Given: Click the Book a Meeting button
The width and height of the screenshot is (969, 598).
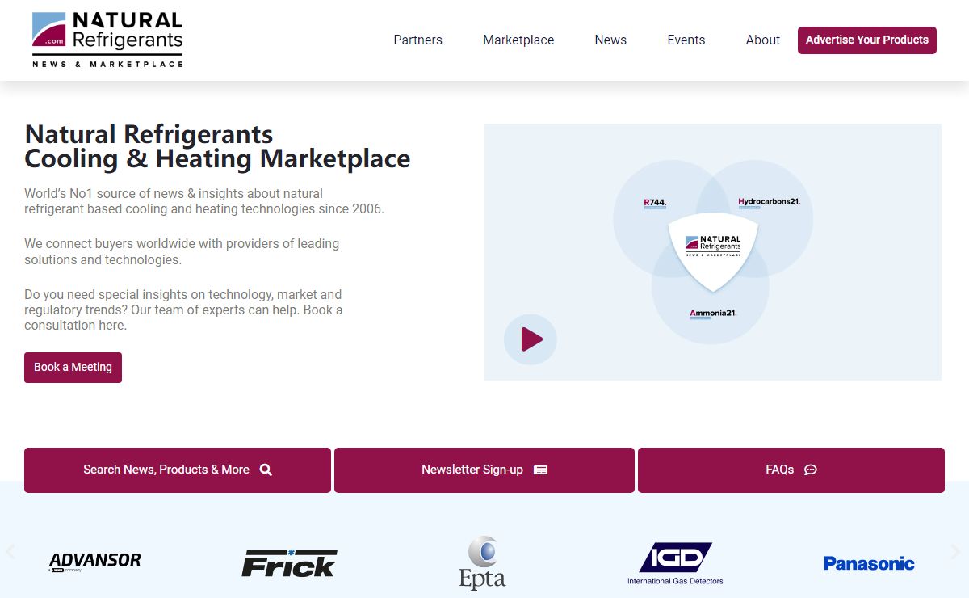Looking at the screenshot, I should (73, 367).
